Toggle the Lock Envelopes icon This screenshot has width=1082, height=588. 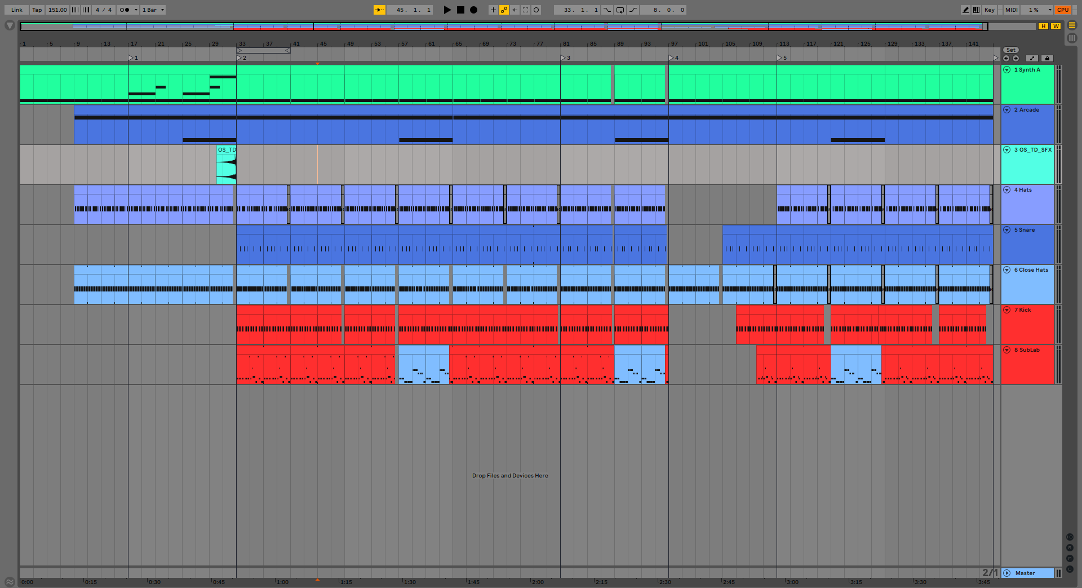pyautogui.click(x=1047, y=58)
